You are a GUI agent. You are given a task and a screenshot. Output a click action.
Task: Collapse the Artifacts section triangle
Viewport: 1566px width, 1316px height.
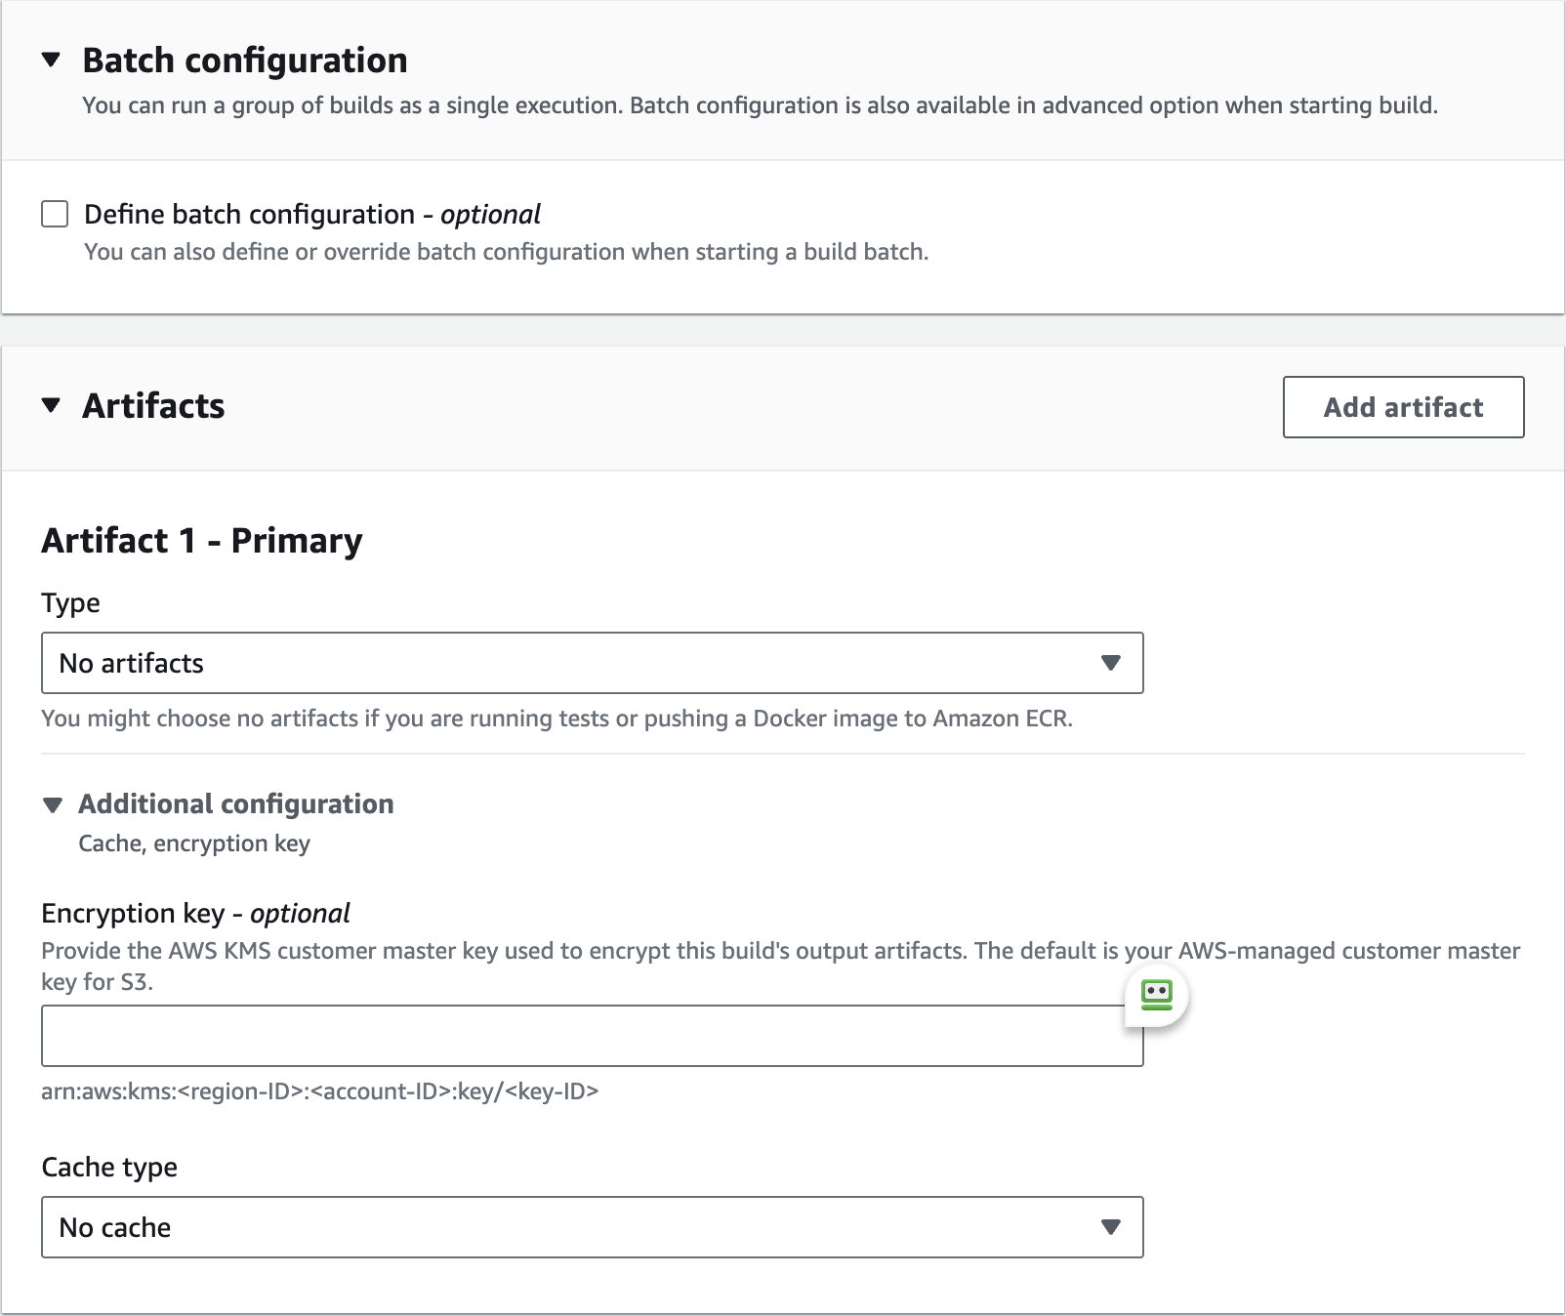[52, 406]
